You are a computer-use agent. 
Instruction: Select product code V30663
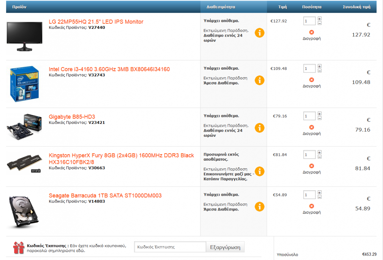click(97, 168)
